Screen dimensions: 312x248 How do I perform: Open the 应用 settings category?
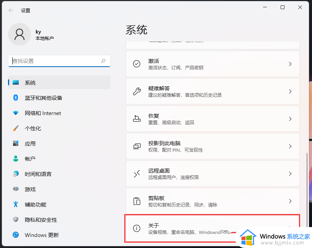coord(59,143)
